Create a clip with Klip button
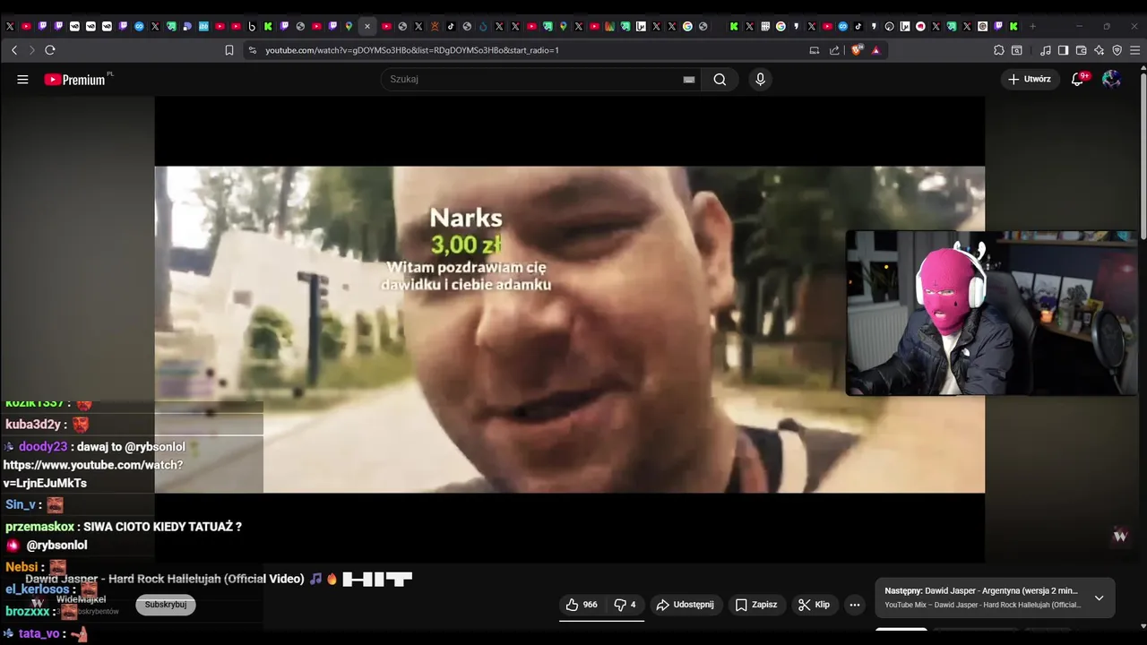This screenshot has height=645, width=1147. 815,605
